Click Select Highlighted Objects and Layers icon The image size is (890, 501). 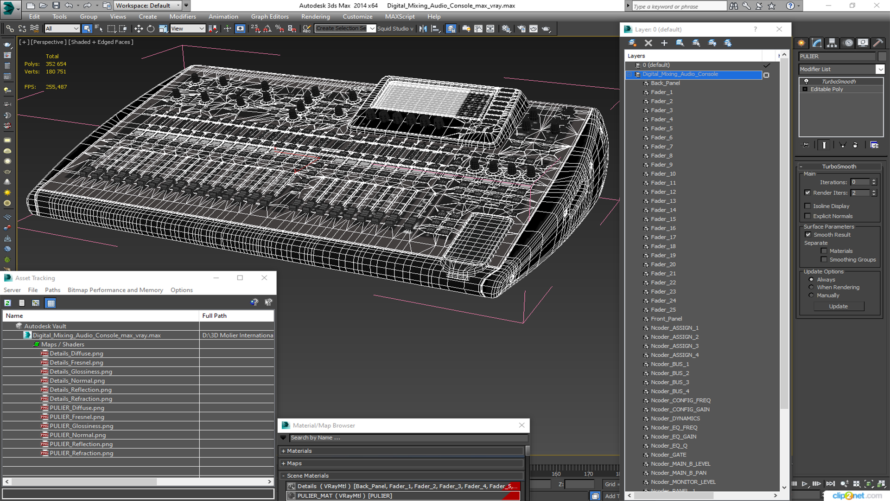680,43
